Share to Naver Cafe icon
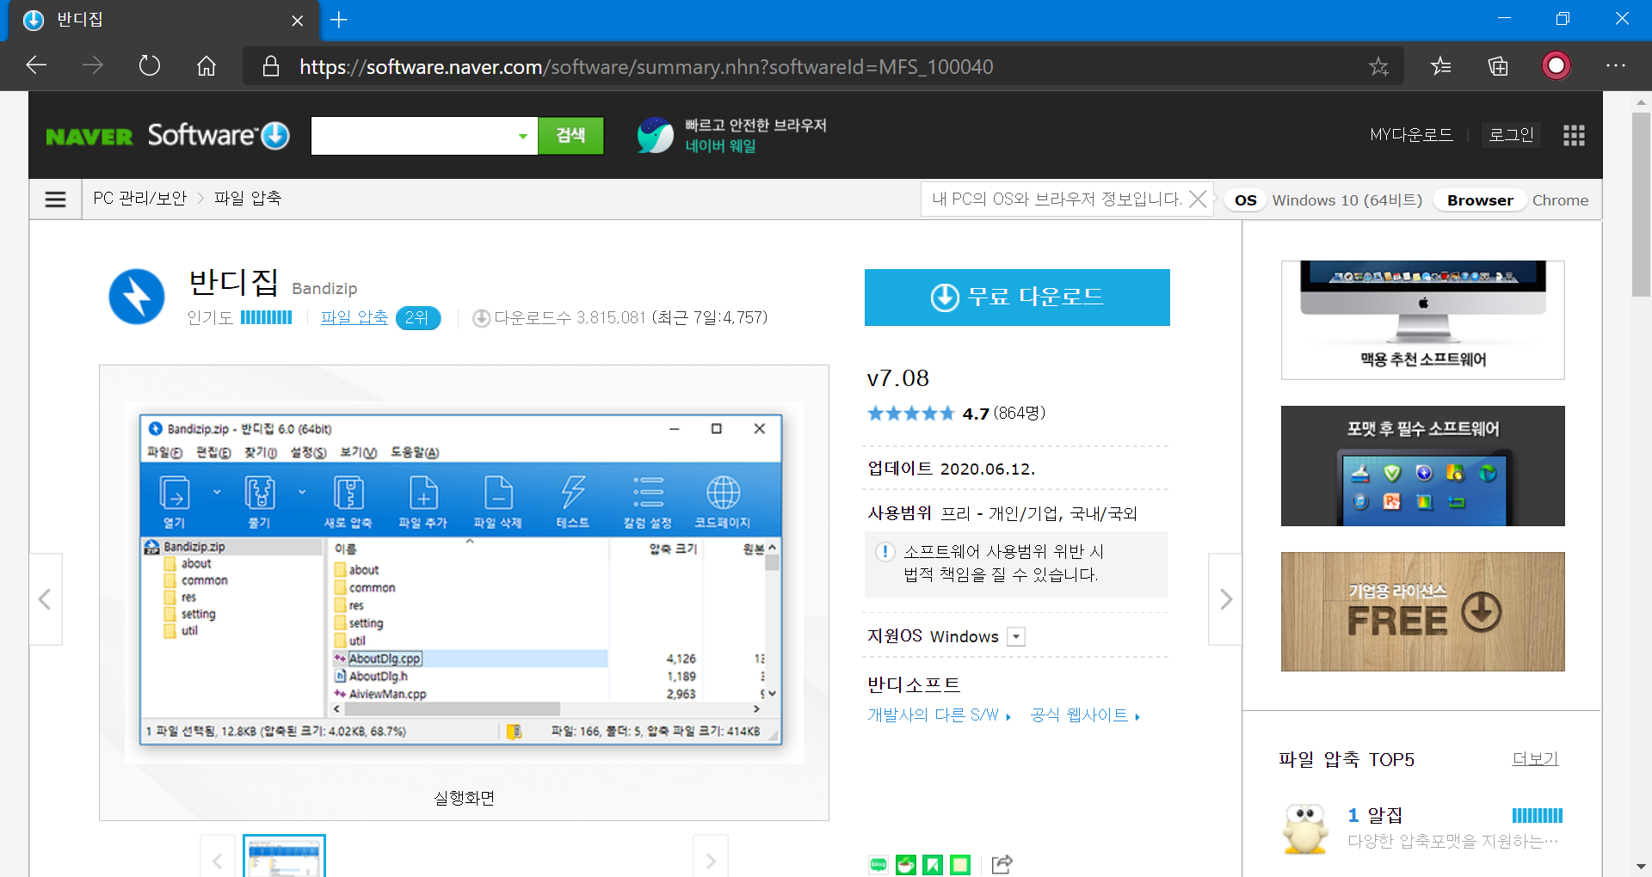The image size is (1652, 877). 905,865
